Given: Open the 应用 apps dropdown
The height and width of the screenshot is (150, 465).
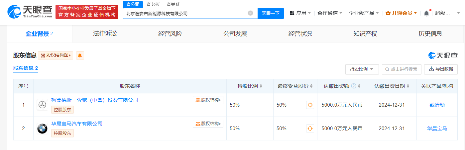Looking at the screenshot, I should point(300,13).
